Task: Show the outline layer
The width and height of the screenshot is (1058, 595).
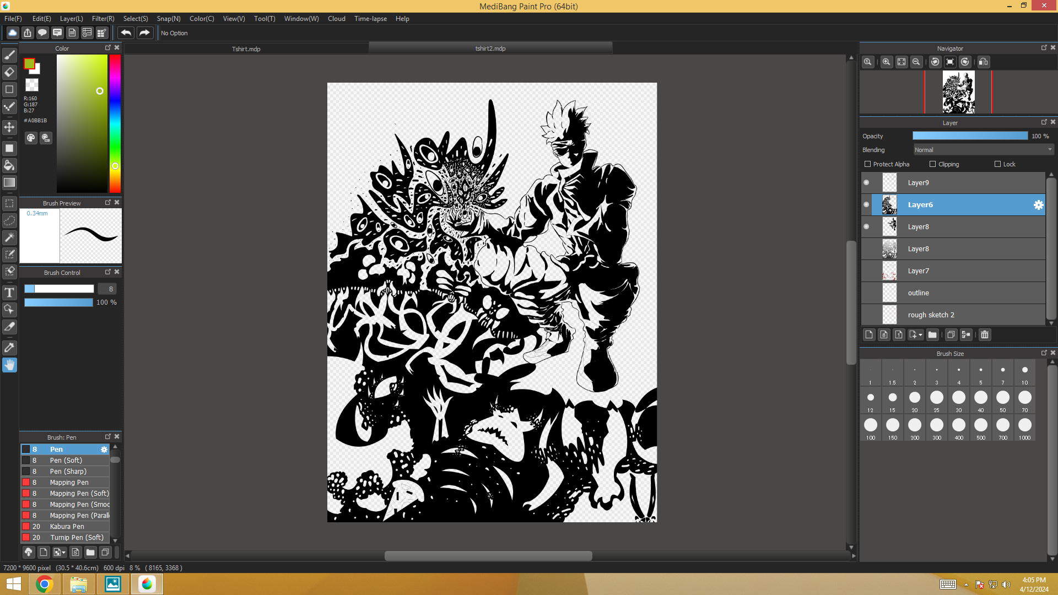Action: (866, 293)
